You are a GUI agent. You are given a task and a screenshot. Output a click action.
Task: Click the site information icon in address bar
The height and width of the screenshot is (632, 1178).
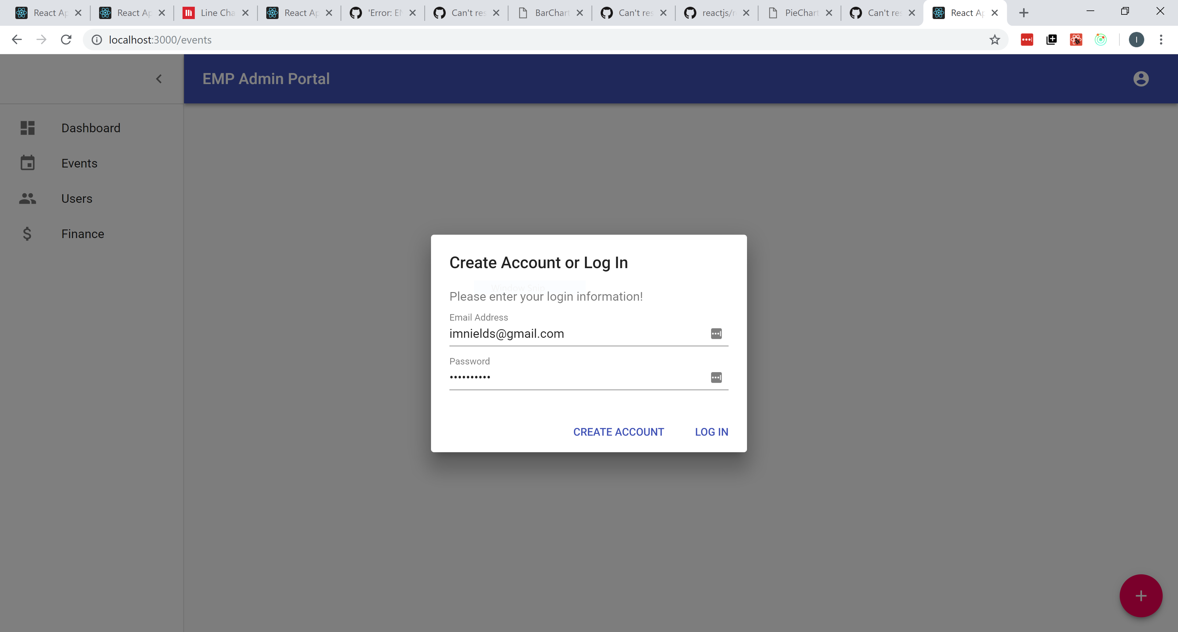[97, 40]
